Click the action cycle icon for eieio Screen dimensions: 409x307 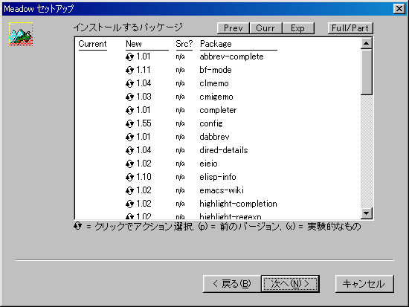[x=129, y=164]
